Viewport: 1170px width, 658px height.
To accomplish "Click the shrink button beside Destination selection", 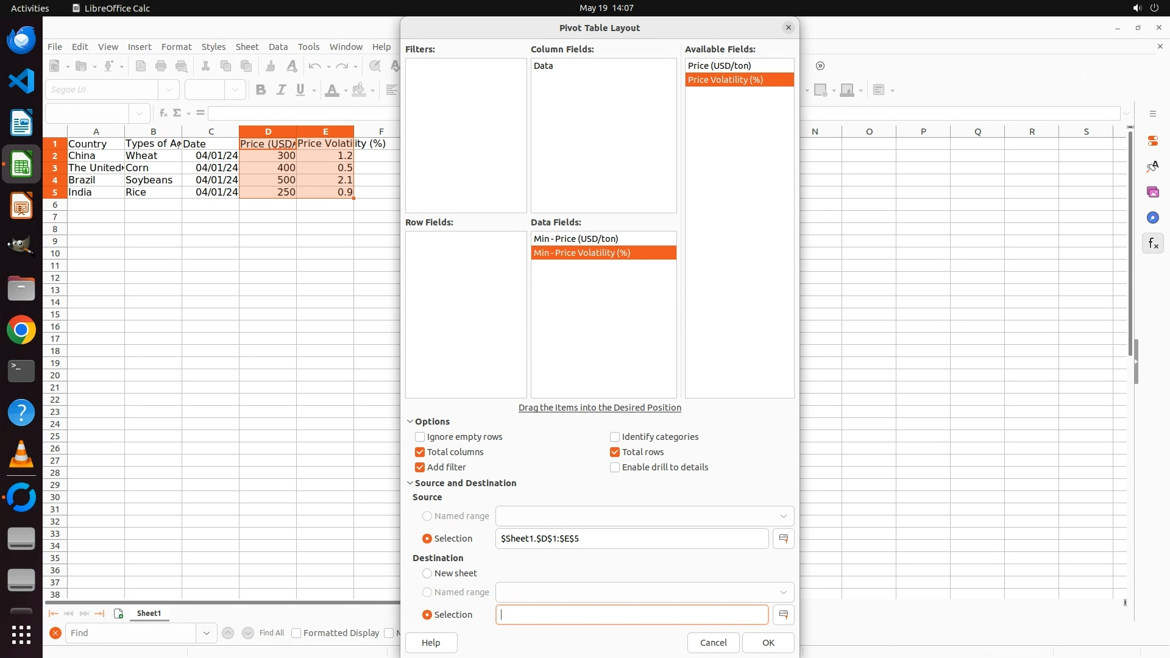I will 783,615.
